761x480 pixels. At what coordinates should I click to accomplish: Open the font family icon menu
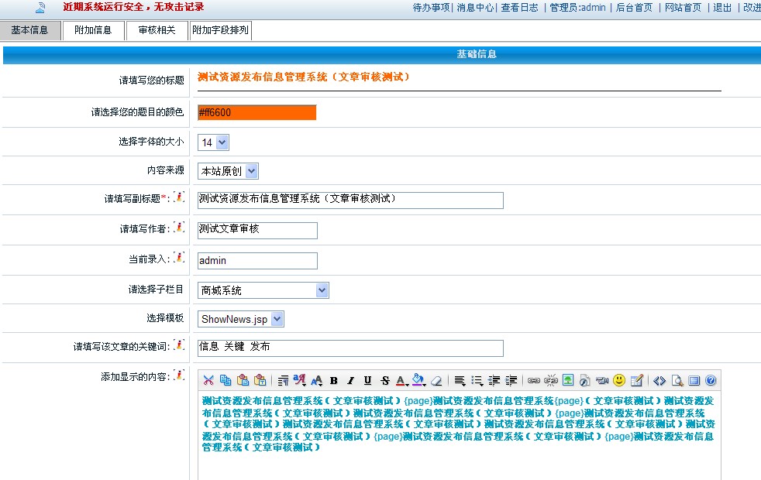pyautogui.click(x=300, y=381)
